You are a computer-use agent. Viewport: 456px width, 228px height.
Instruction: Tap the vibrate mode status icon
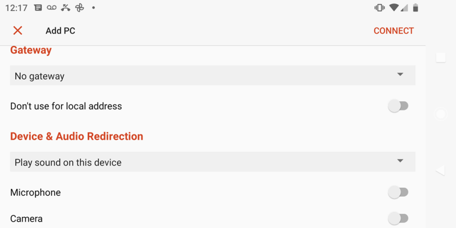(x=379, y=8)
